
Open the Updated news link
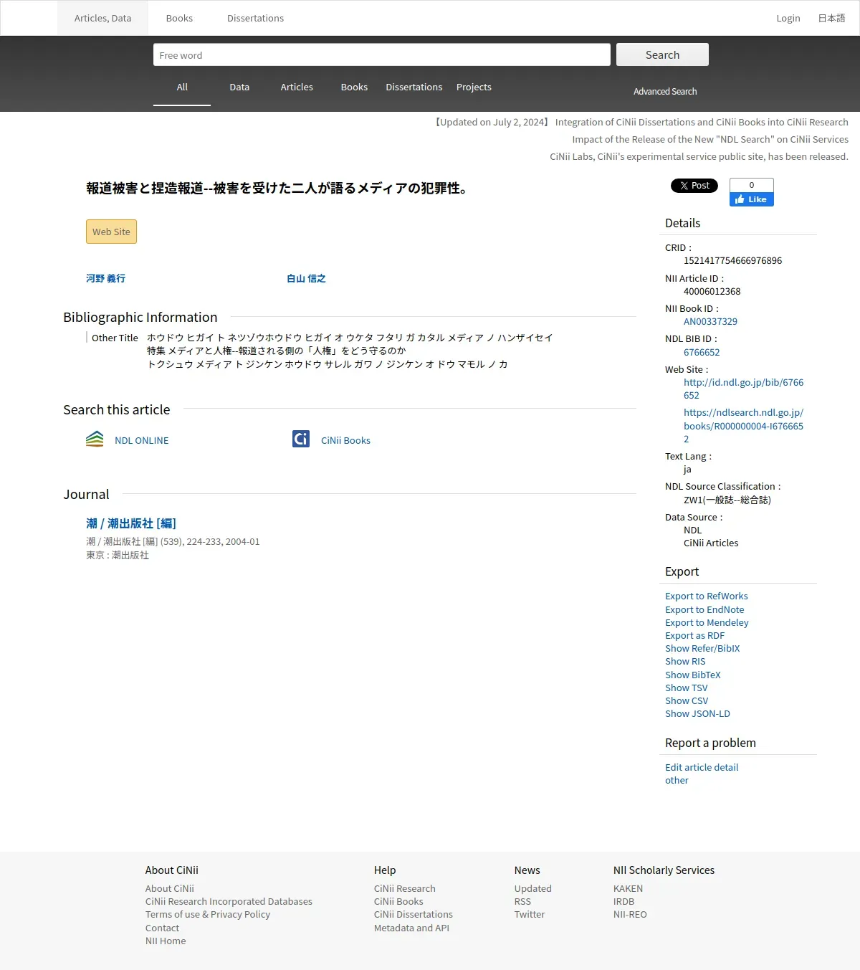[x=532, y=888]
